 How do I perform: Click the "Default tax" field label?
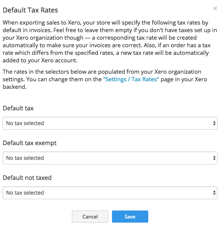18,108
